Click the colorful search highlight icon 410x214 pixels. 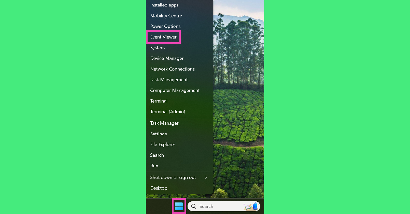point(250,206)
